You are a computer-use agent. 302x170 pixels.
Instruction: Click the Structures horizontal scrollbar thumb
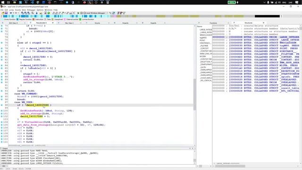230,166
